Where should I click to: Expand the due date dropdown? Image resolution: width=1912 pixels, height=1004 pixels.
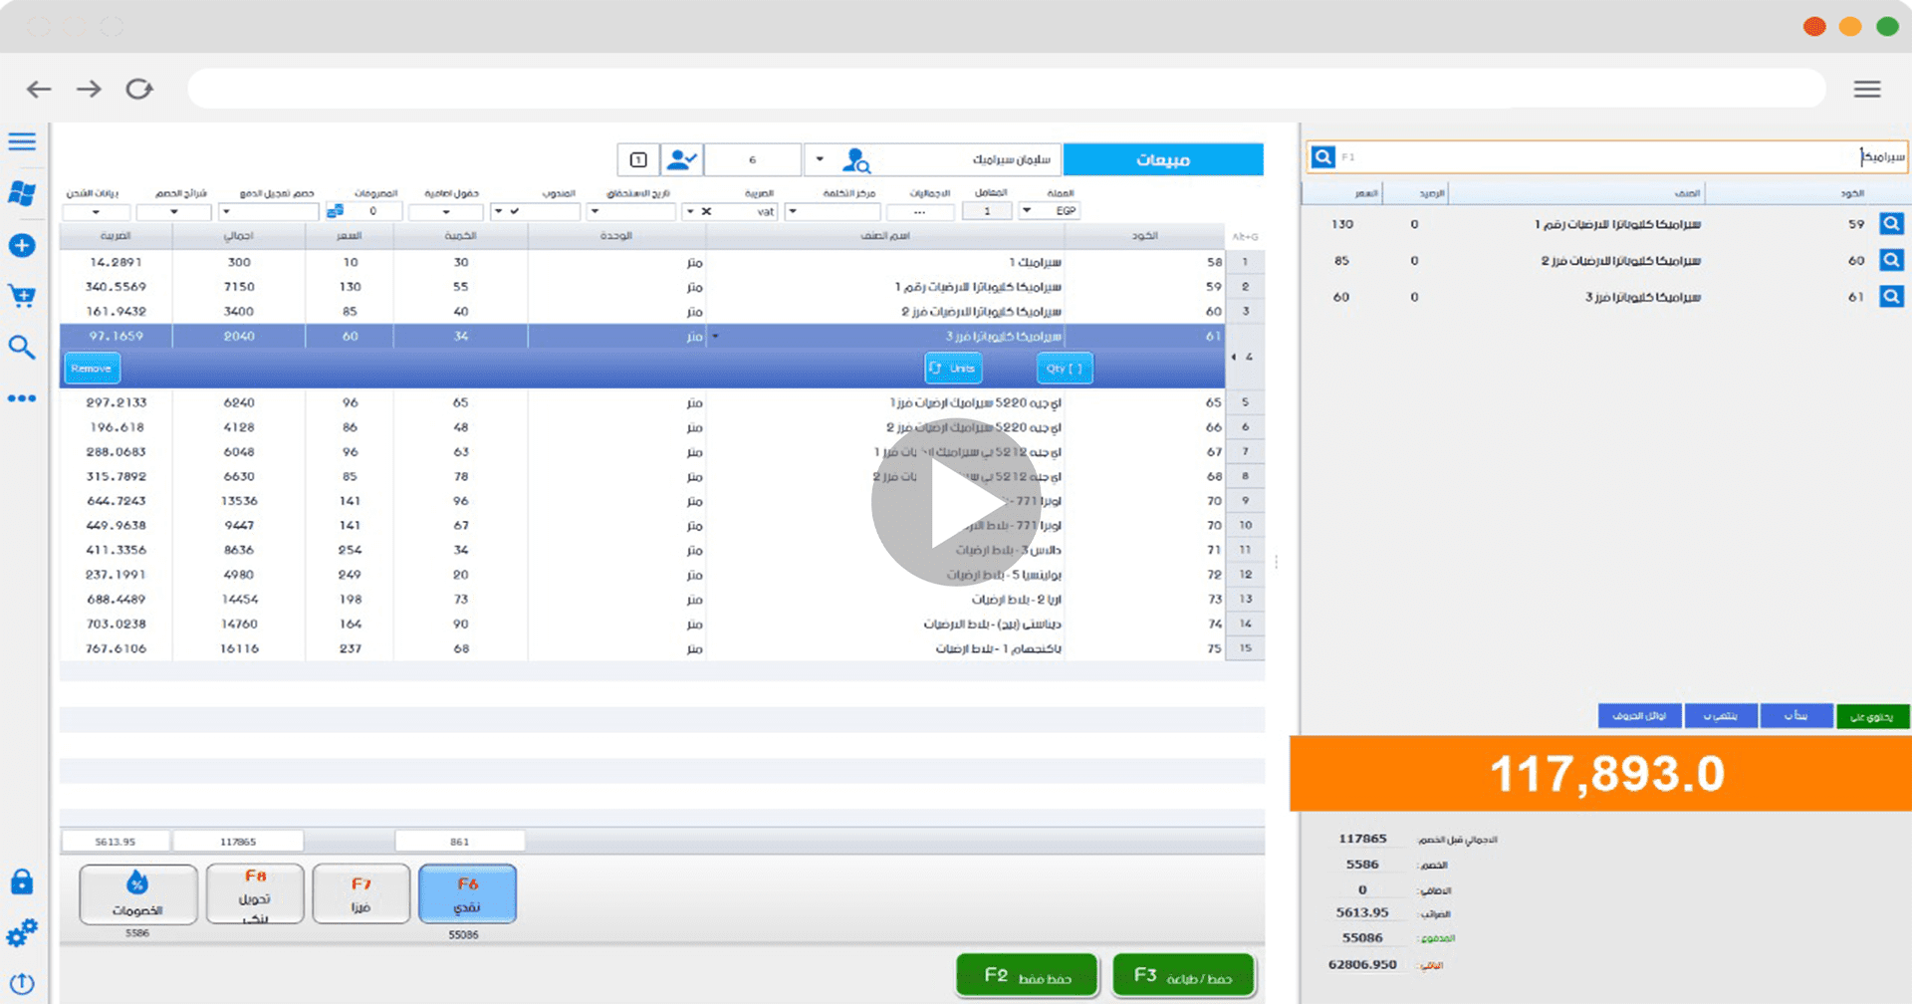click(x=595, y=211)
